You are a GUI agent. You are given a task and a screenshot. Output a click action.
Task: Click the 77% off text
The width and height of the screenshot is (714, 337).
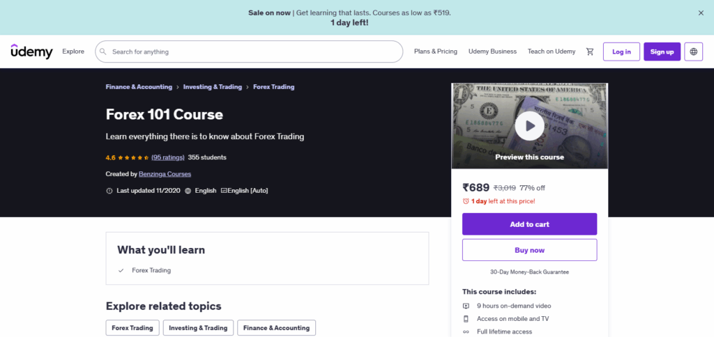click(532, 188)
